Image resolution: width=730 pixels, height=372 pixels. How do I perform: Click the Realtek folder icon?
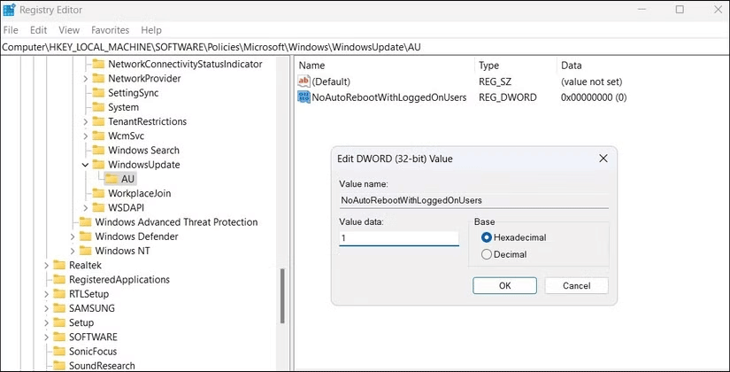59,265
